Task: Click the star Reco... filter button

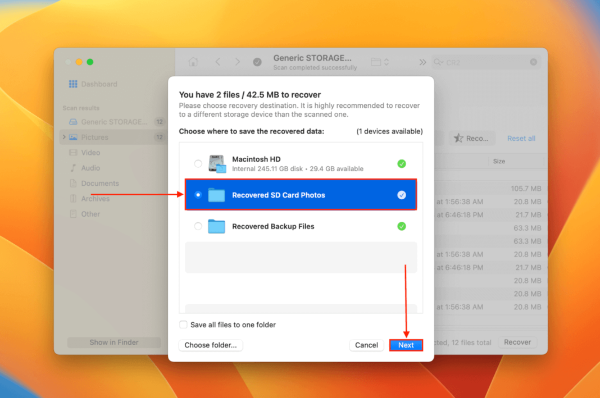Action: (472, 138)
